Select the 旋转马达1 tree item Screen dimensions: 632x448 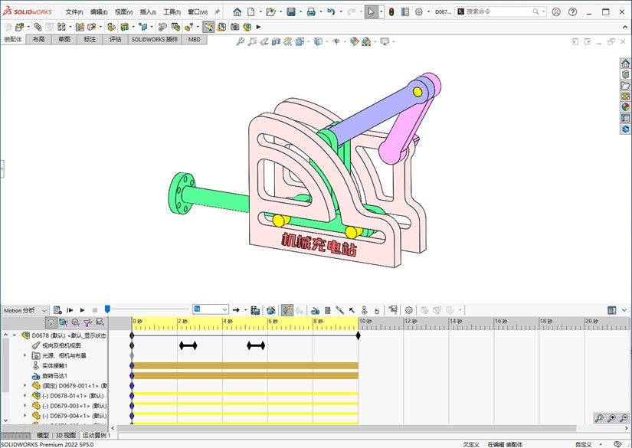pyautogui.click(x=54, y=376)
